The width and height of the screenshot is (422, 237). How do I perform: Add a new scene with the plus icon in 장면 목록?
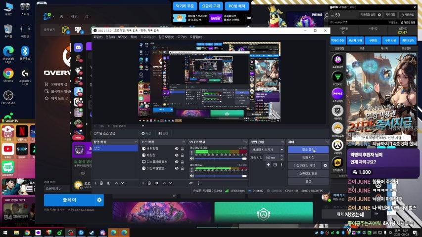point(95,183)
